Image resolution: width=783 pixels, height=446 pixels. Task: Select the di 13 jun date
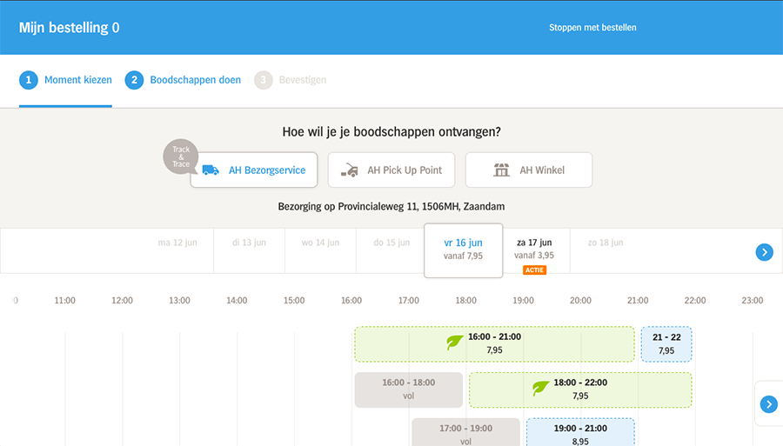(x=249, y=243)
